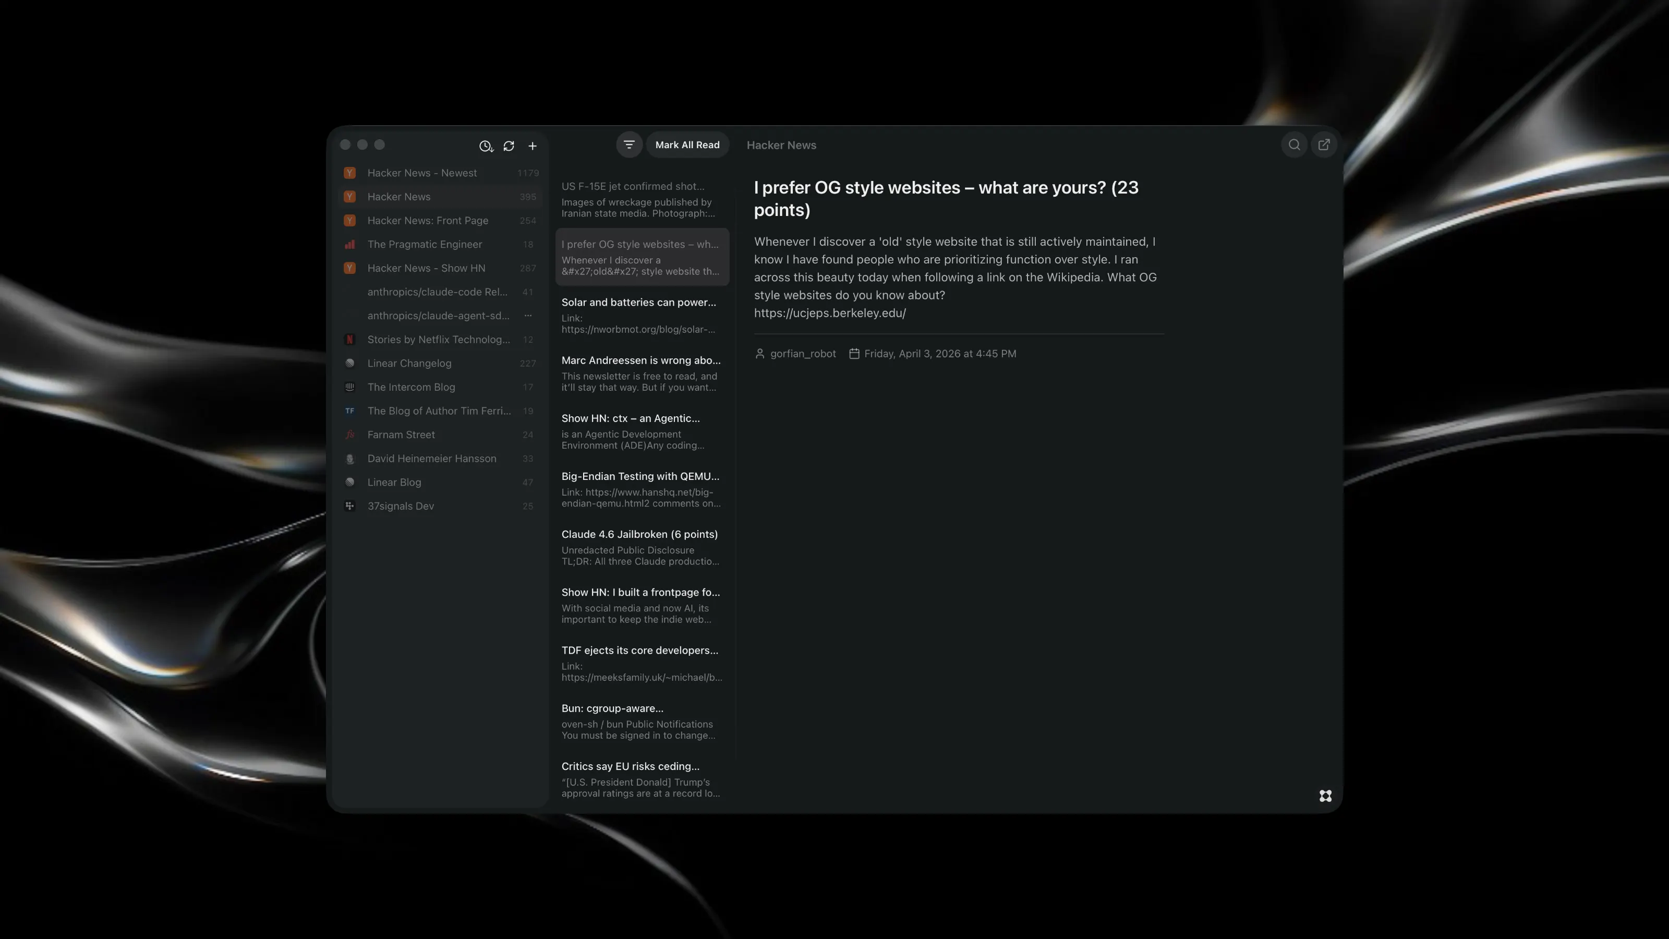Select the Hacker News - Newest feed
The width and height of the screenshot is (1669, 939).
point(441,173)
